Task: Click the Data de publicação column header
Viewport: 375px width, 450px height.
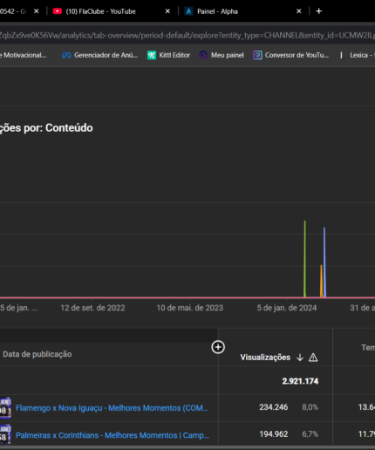Action: (37, 354)
